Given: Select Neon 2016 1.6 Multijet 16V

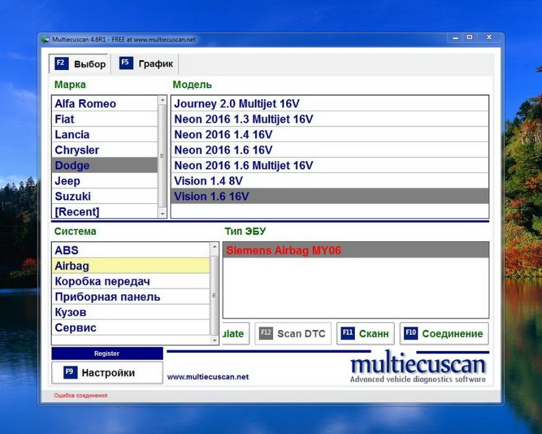Looking at the screenshot, I should (x=330, y=166).
